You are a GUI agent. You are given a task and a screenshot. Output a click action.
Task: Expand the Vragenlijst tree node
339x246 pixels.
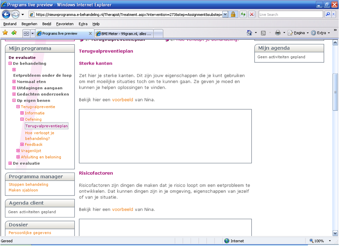tap(18, 151)
